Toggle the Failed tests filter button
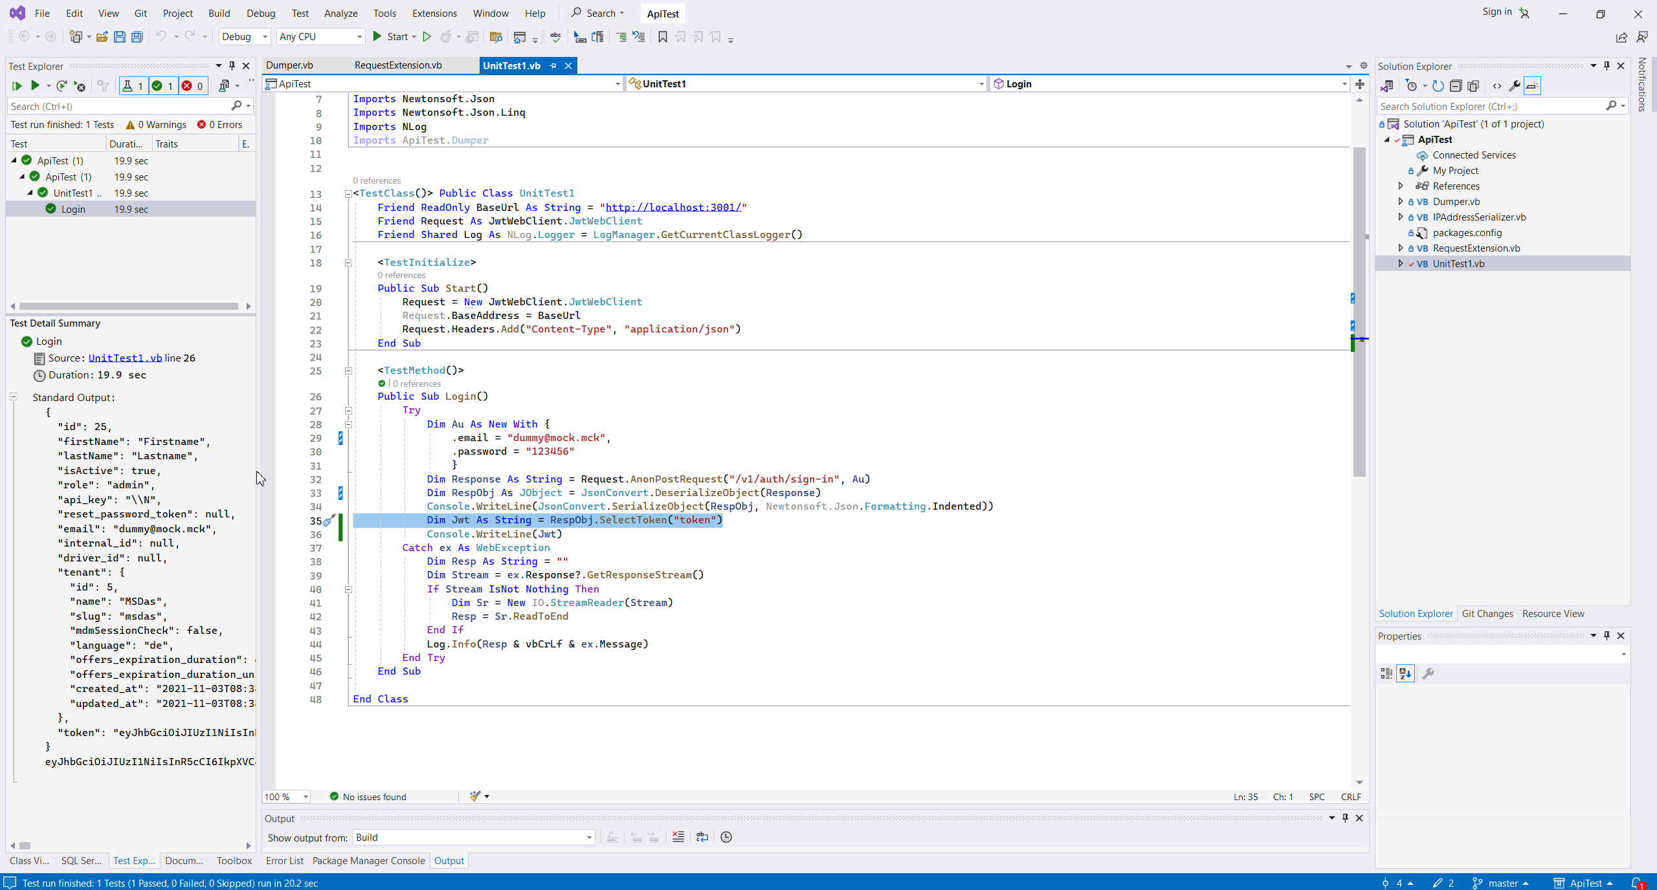Viewport: 1657px width, 890px height. coord(193,85)
